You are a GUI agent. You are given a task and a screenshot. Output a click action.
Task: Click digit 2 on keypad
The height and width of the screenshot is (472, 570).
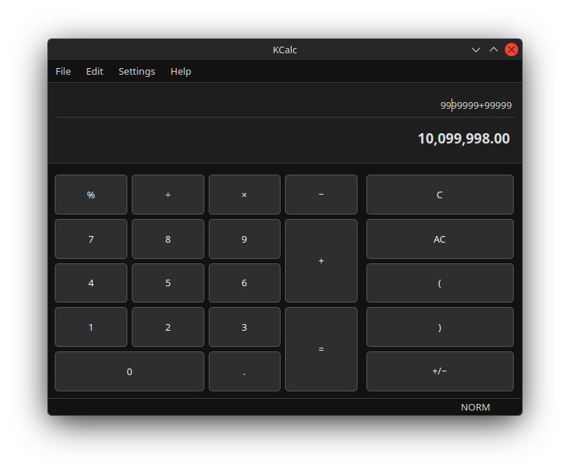click(x=168, y=327)
